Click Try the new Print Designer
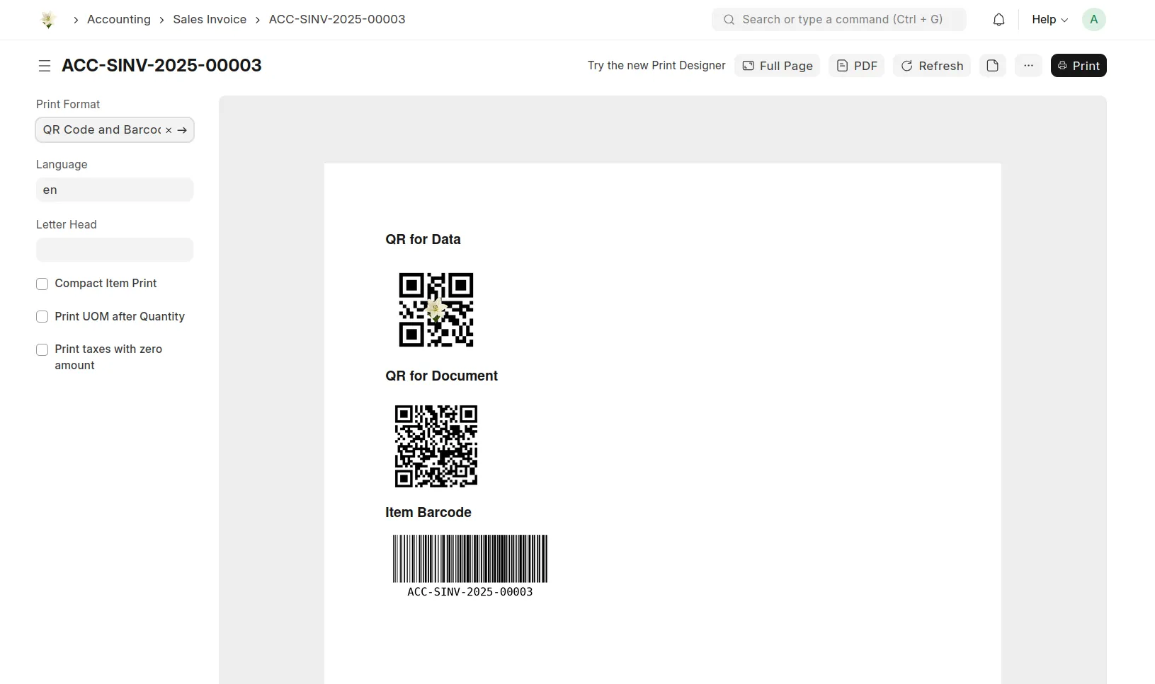Viewport: 1155px width, 684px height. coord(656,66)
